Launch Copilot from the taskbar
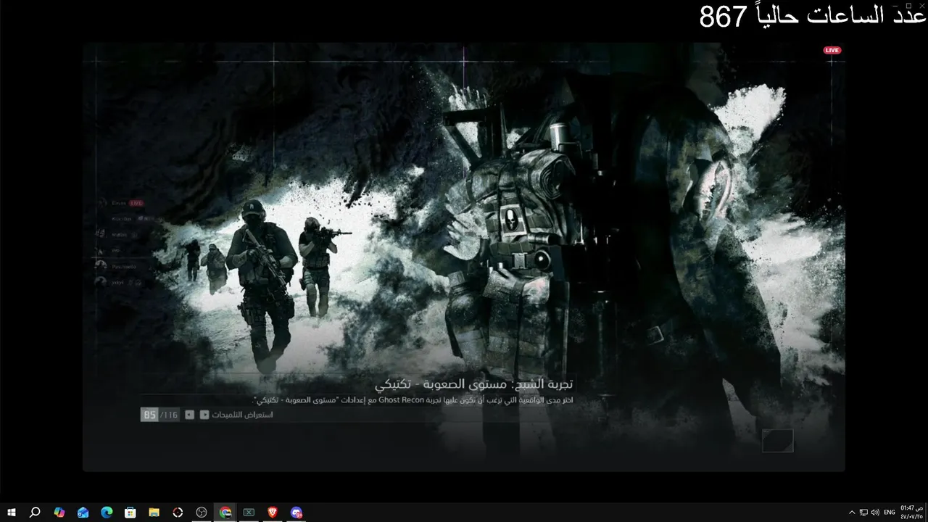Screen dimensions: 928x522 pyautogui.click(x=59, y=513)
